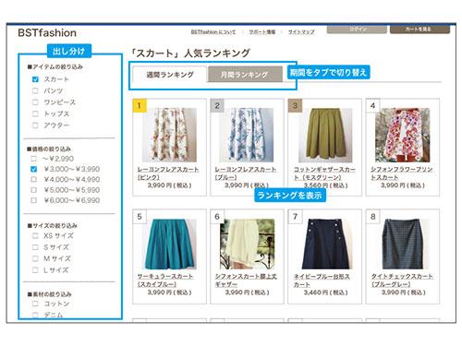The height and width of the screenshot is (346, 462).
Task: Open the サイトマップ link
Action: point(301,32)
